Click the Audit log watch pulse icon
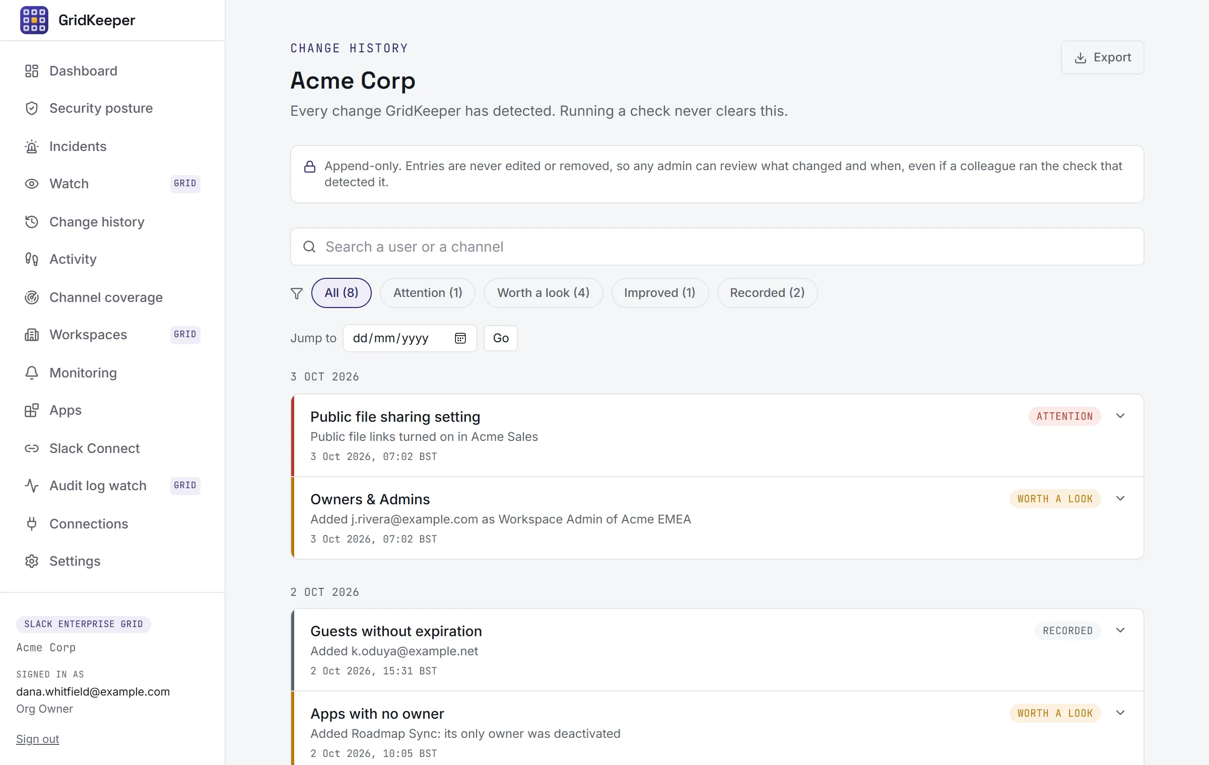The height and width of the screenshot is (765, 1209). [32, 486]
